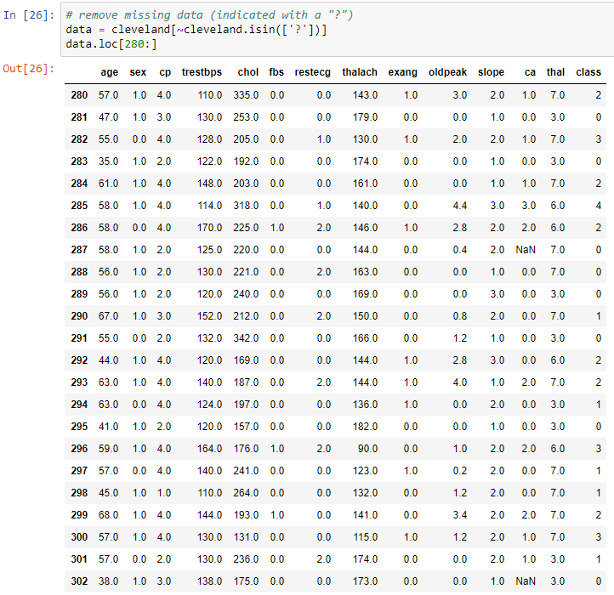
Task: Click chol value 236.0 in row 301
Action: (x=246, y=559)
